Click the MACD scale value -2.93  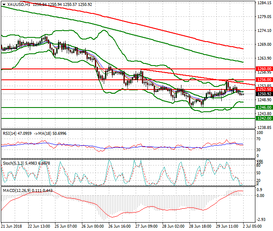coord(261,220)
